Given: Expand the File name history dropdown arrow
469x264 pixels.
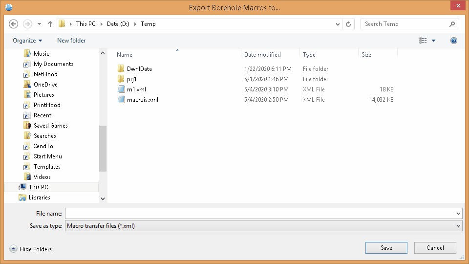Looking at the screenshot, I should [458, 214].
